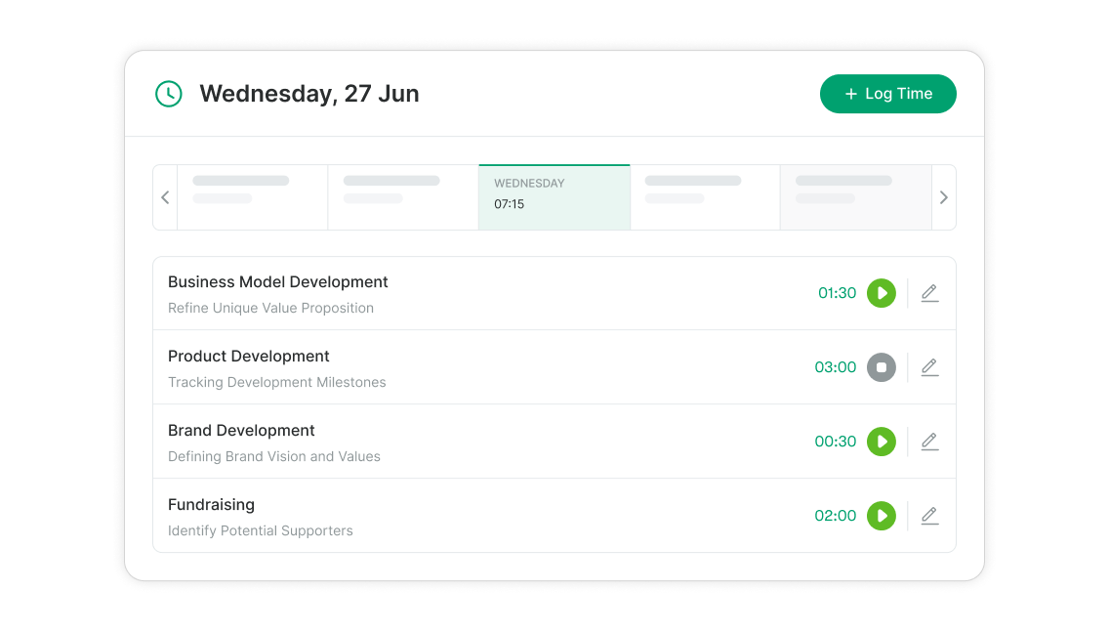Click the Log Time button
The width and height of the screenshot is (1109, 633).
[888, 94]
